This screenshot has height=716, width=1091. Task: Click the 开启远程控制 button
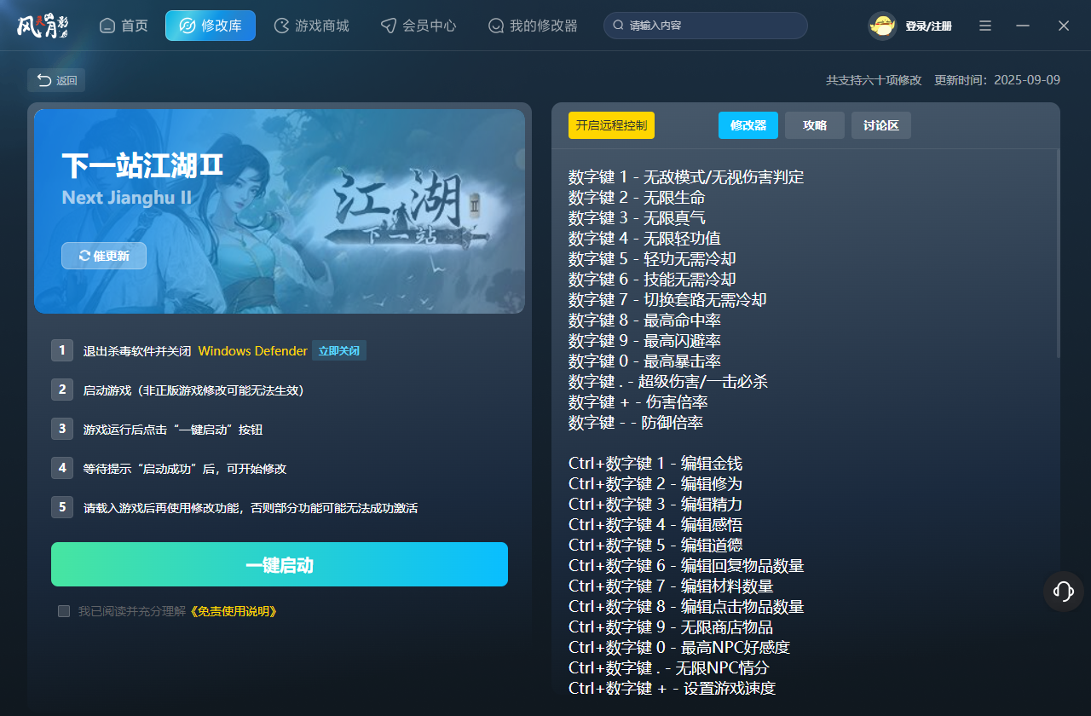[611, 125]
